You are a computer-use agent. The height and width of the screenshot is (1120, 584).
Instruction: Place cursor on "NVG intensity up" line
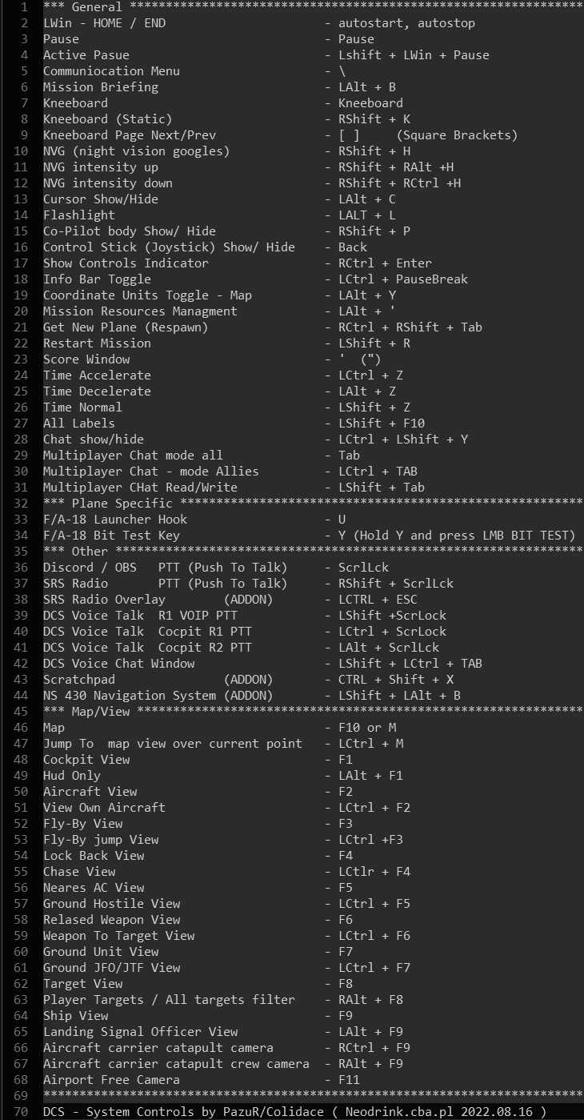point(101,167)
